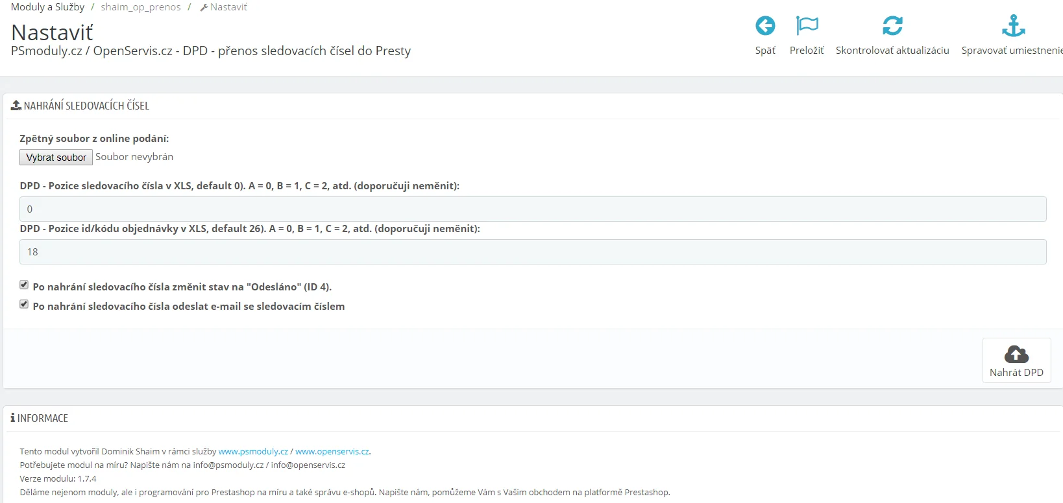Focus the order id position field
Viewport: 1063px width, 503px height.
click(532, 252)
